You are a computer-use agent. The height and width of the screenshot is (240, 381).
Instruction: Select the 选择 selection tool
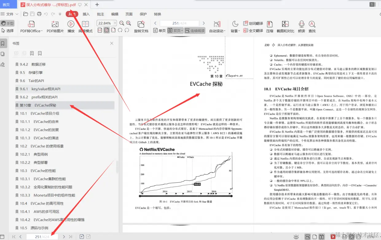coord(7,31)
